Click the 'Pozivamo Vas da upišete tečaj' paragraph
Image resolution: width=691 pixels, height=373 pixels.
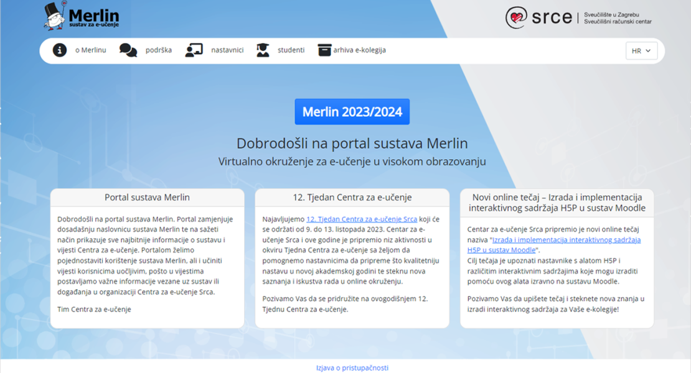pos(556,304)
